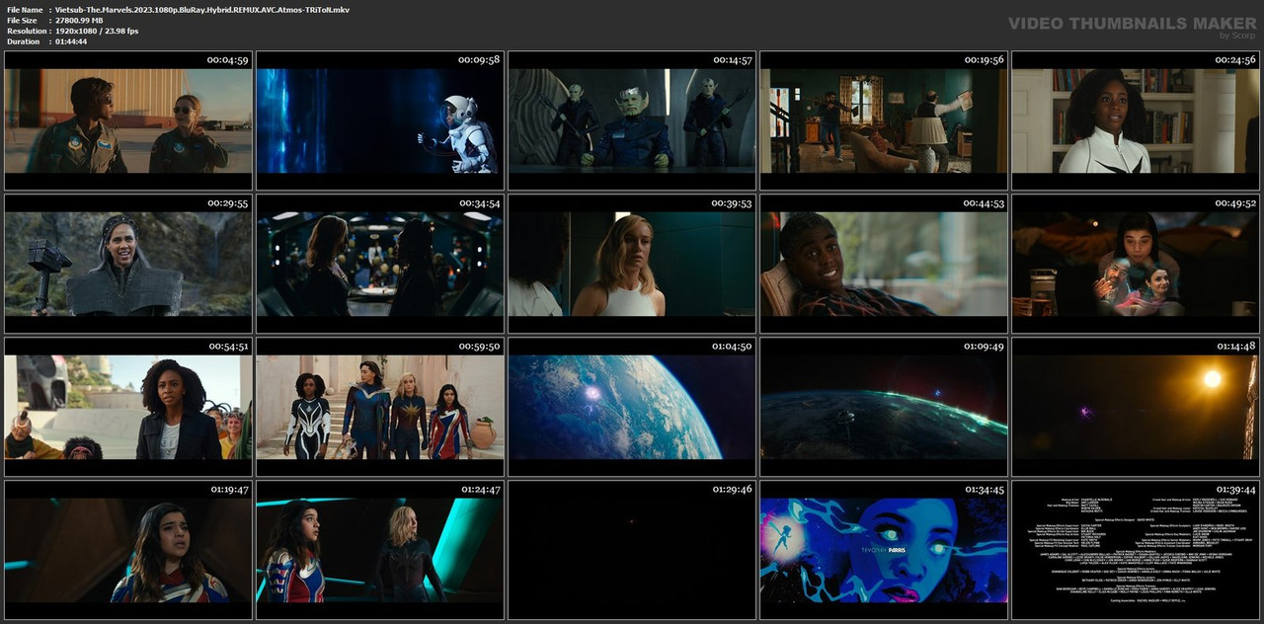Open the dark frame stamped 01:29:46
The height and width of the screenshot is (624, 1264).
(x=632, y=550)
